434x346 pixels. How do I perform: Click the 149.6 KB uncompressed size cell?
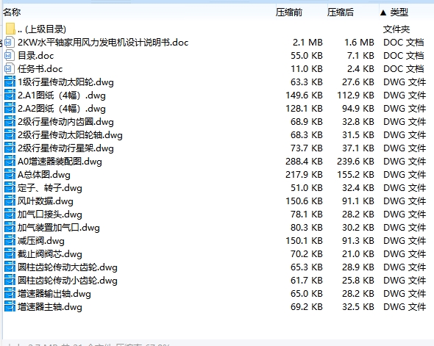point(305,95)
